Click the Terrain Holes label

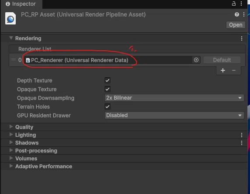(x=33, y=107)
